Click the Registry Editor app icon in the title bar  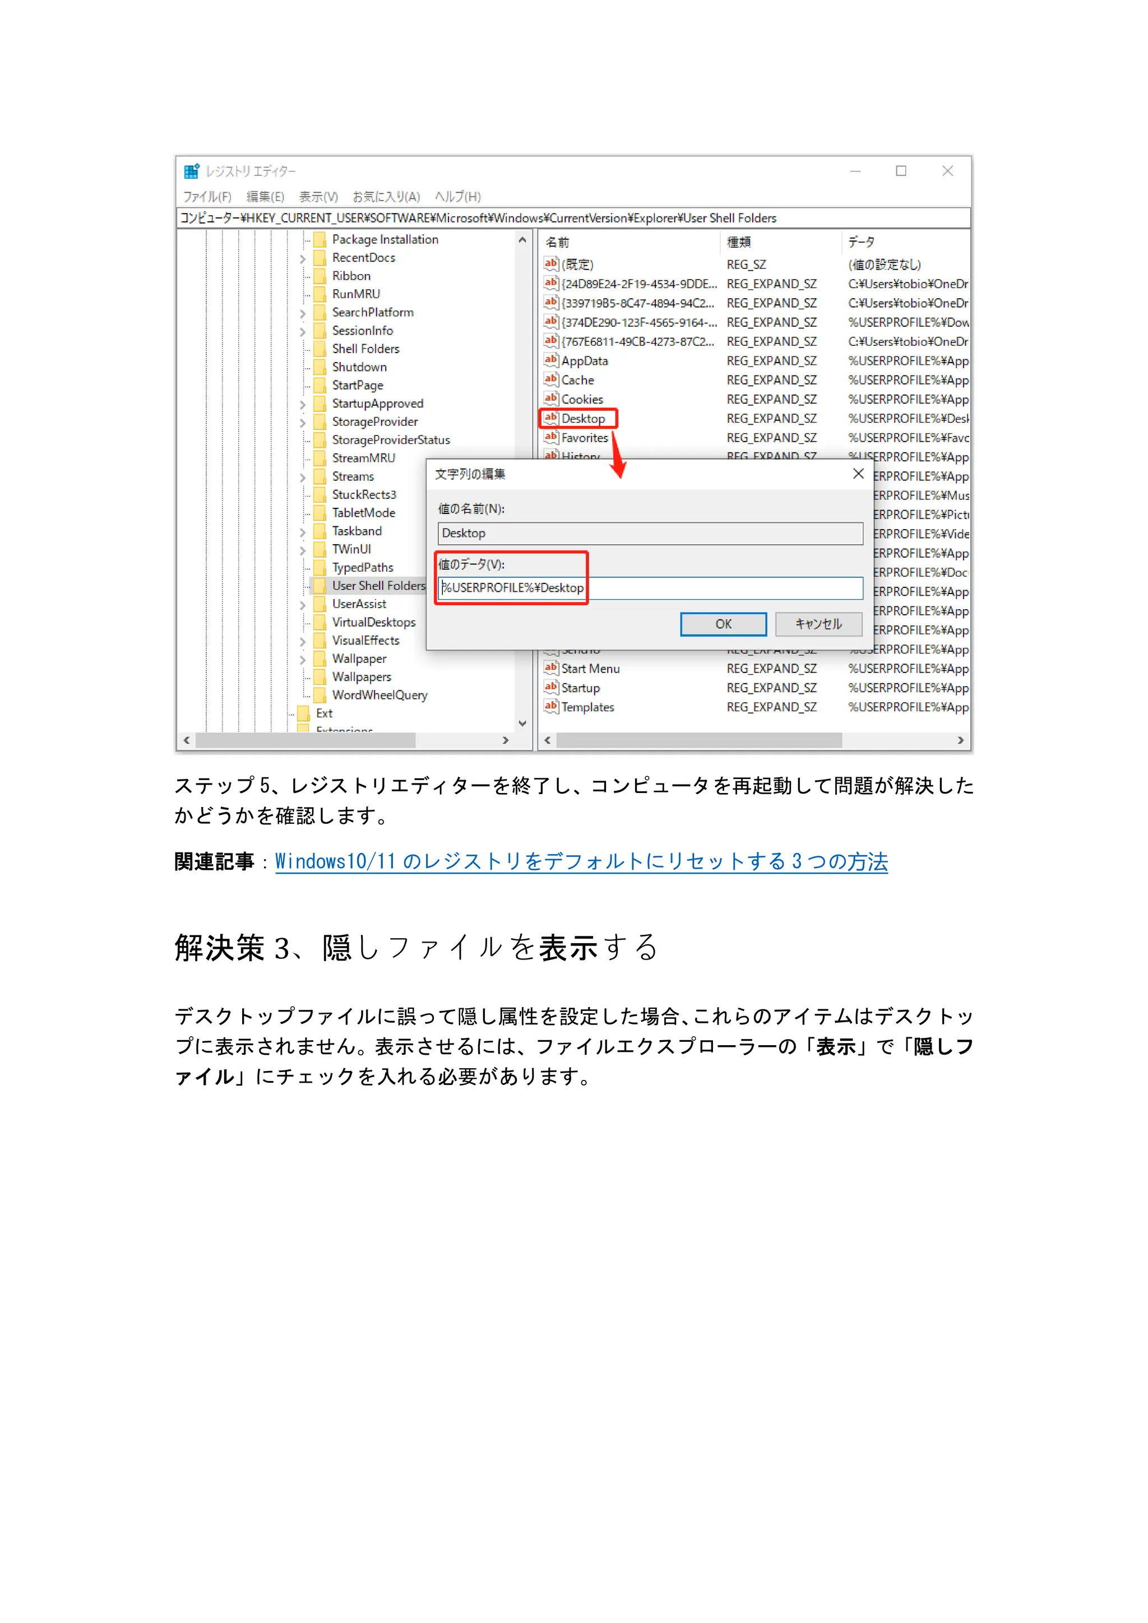coord(191,171)
